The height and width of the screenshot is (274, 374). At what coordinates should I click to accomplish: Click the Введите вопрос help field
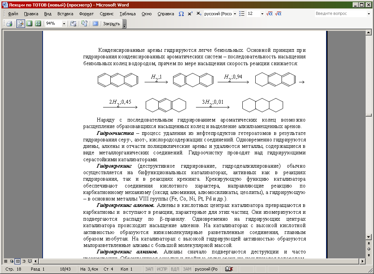pyautogui.click(x=341, y=14)
